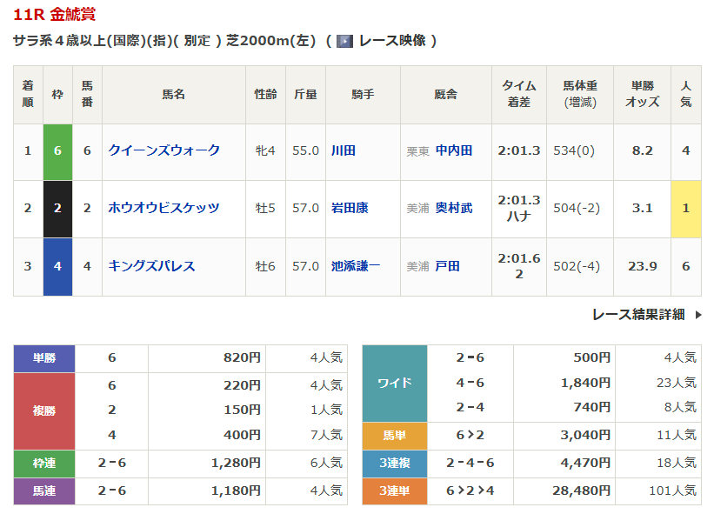Open horse クイーンズウォーク page
The image size is (714, 514).
click(163, 150)
